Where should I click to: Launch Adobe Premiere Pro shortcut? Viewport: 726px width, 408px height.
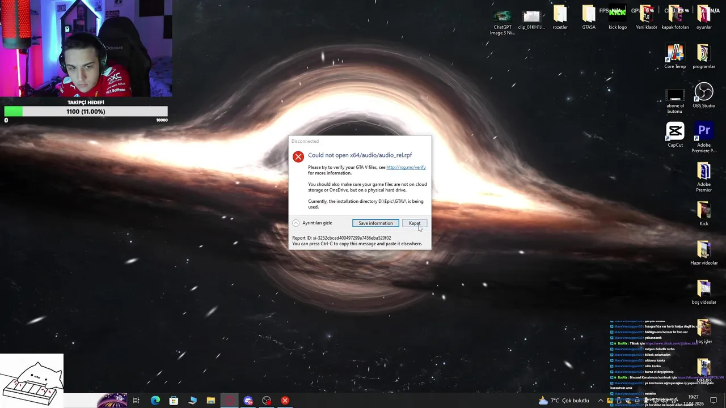[704, 138]
